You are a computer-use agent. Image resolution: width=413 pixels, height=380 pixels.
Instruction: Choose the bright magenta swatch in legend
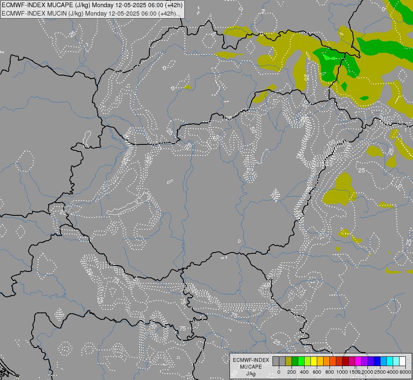[358, 361]
